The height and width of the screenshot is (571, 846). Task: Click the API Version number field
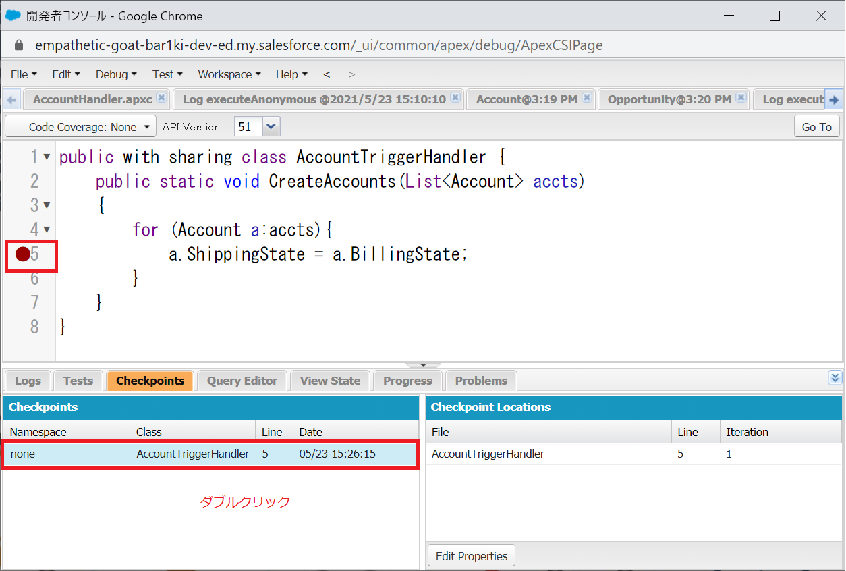pyautogui.click(x=248, y=127)
